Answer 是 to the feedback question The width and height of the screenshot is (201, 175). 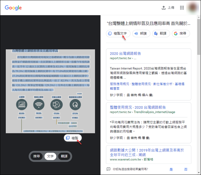coord(171,169)
